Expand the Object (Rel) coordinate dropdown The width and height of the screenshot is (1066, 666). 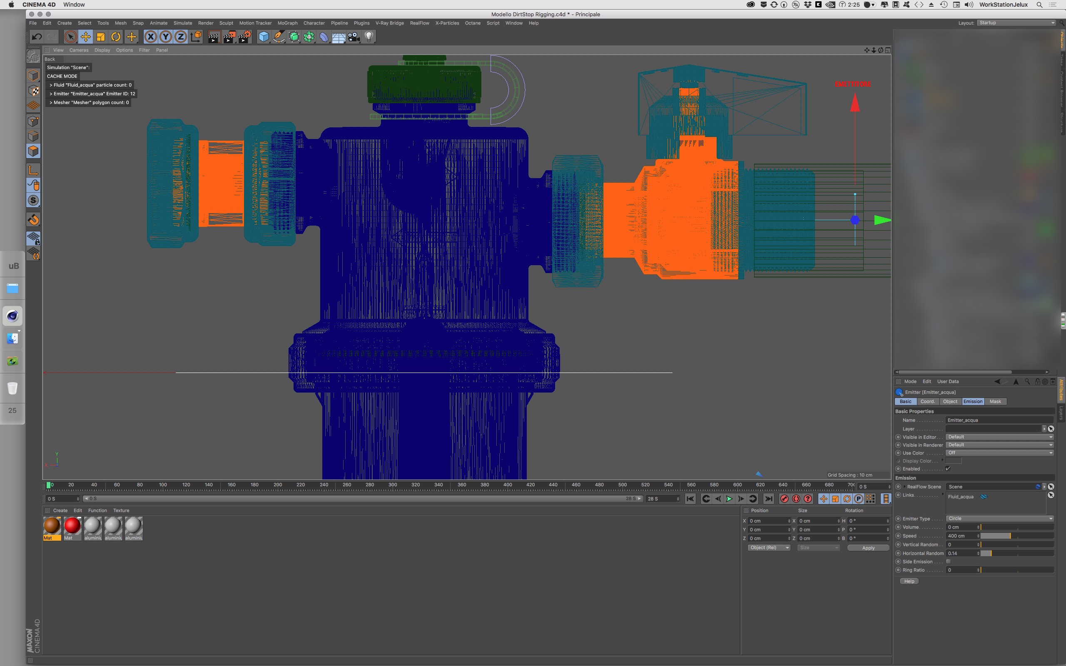tap(769, 547)
